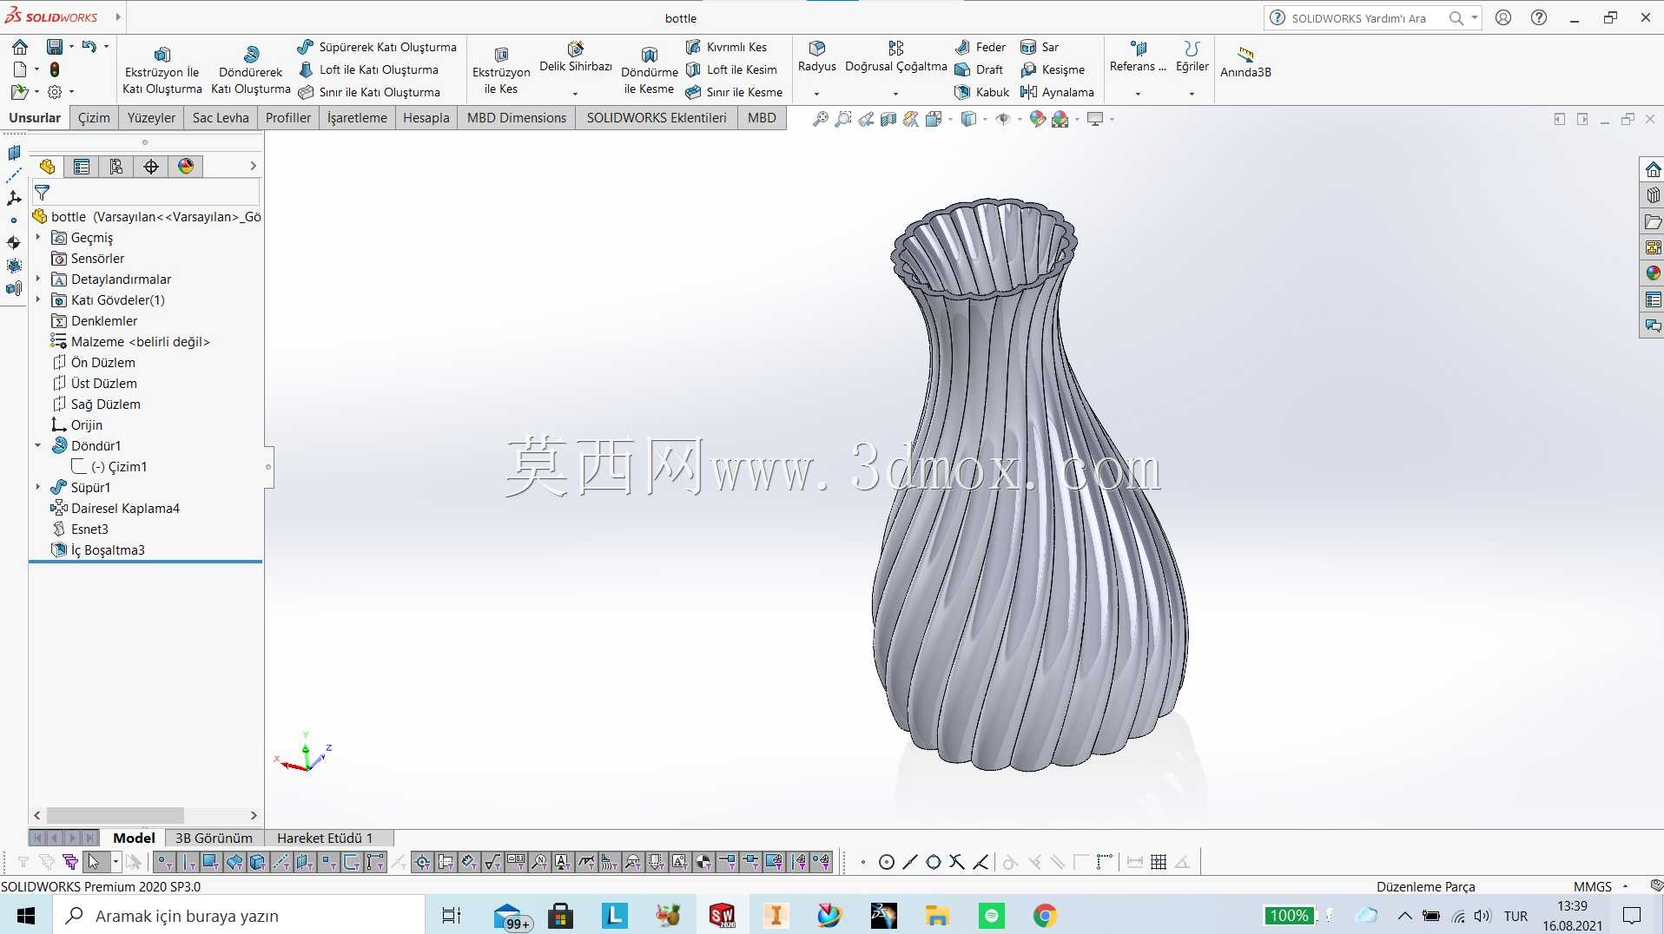Select the Aynalama mirror tool
The width and height of the screenshot is (1664, 934).
[1057, 92]
